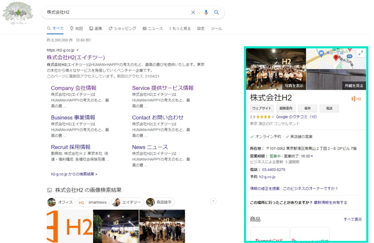Screen dimensions: 374x243
Task: Click the orange H2 company logo
Action: (356, 99)
